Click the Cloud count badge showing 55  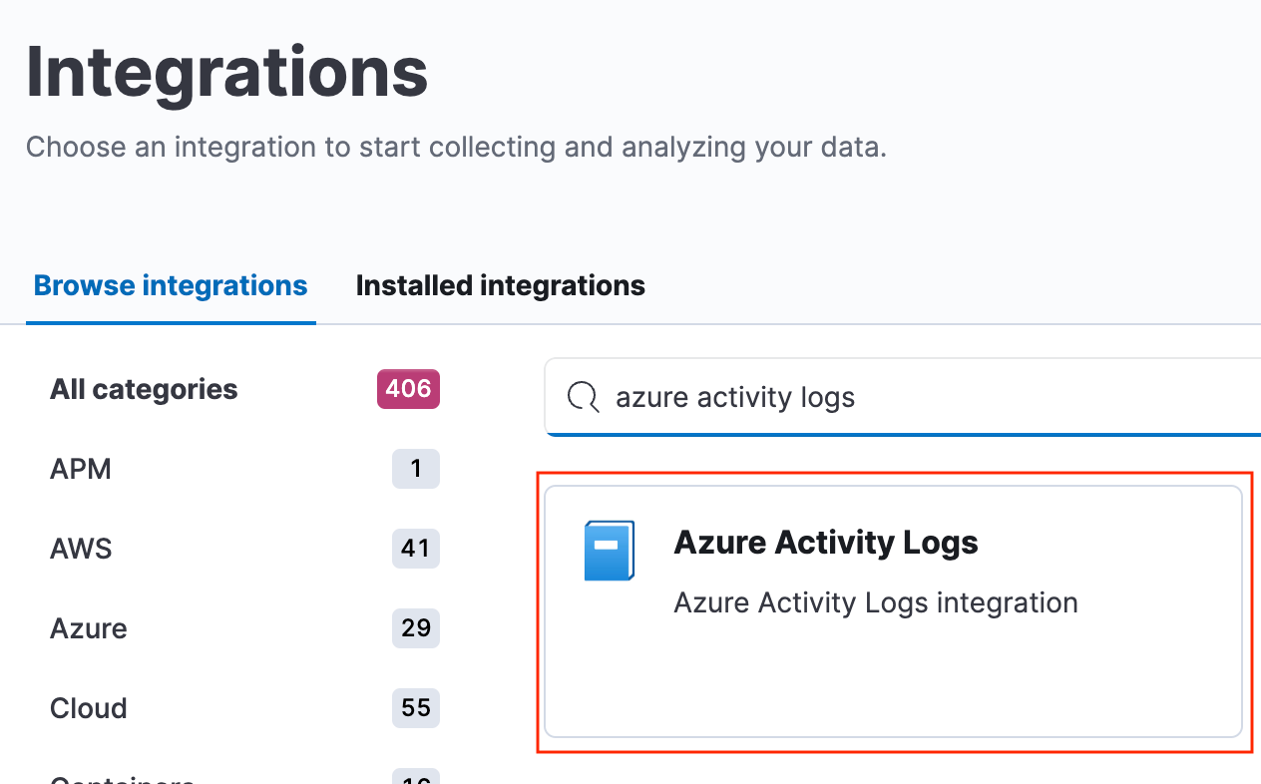coord(415,708)
